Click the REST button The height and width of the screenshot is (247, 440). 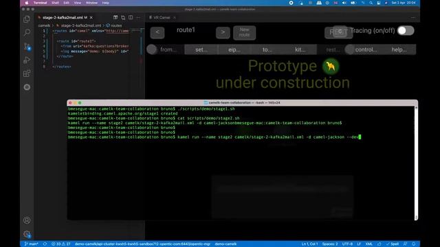coord(338,32)
